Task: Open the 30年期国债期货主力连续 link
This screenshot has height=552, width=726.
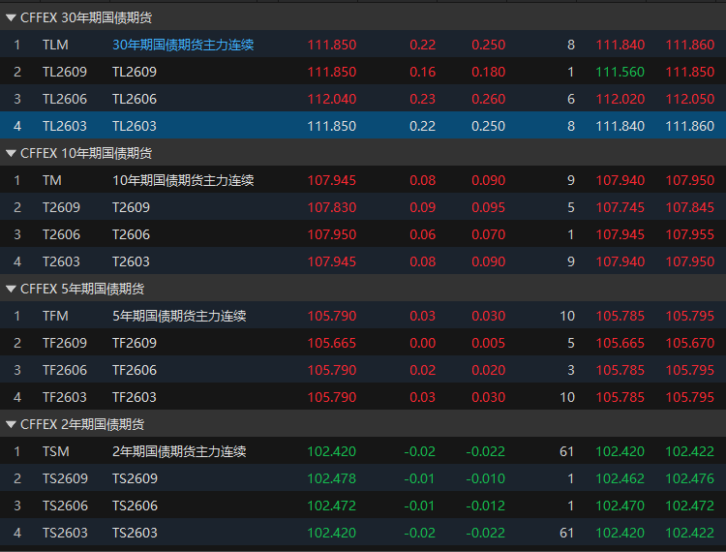Action: 183,45
